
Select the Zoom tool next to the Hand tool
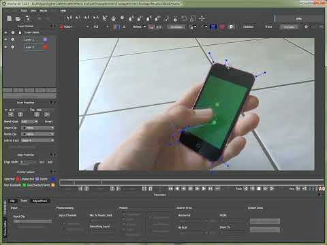pos(122,18)
